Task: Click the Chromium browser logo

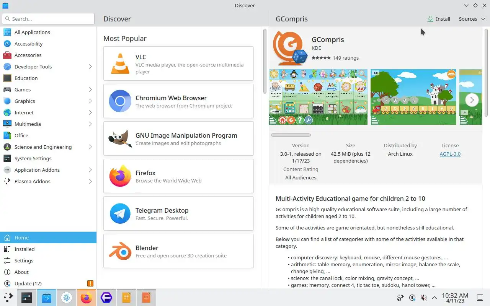Action: [120, 101]
